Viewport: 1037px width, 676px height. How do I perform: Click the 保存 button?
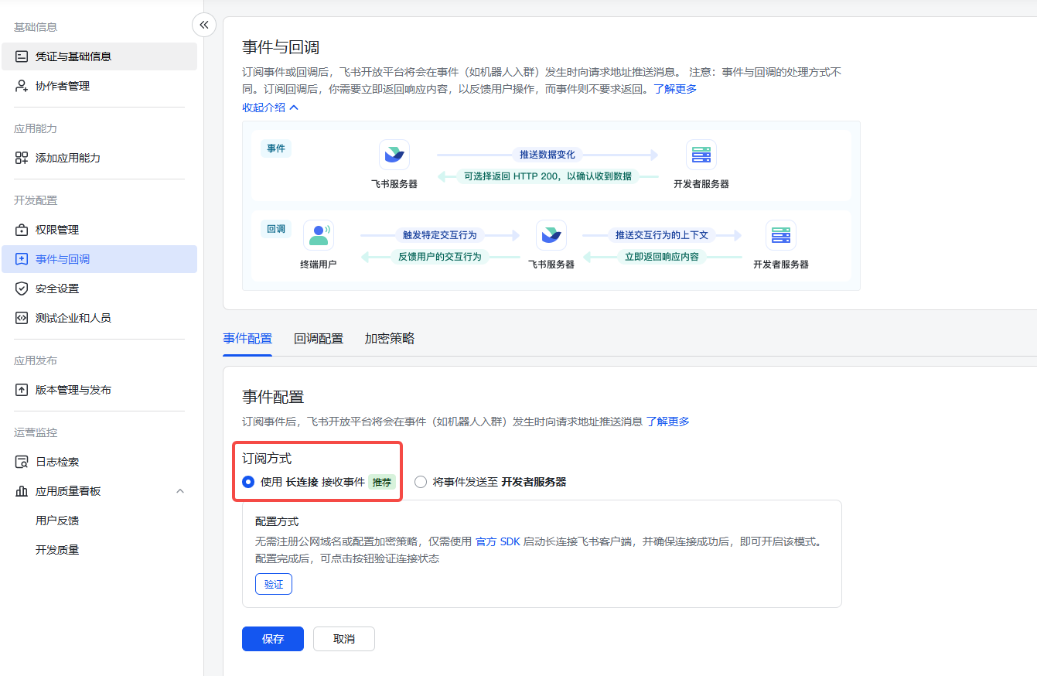coord(273,639)
